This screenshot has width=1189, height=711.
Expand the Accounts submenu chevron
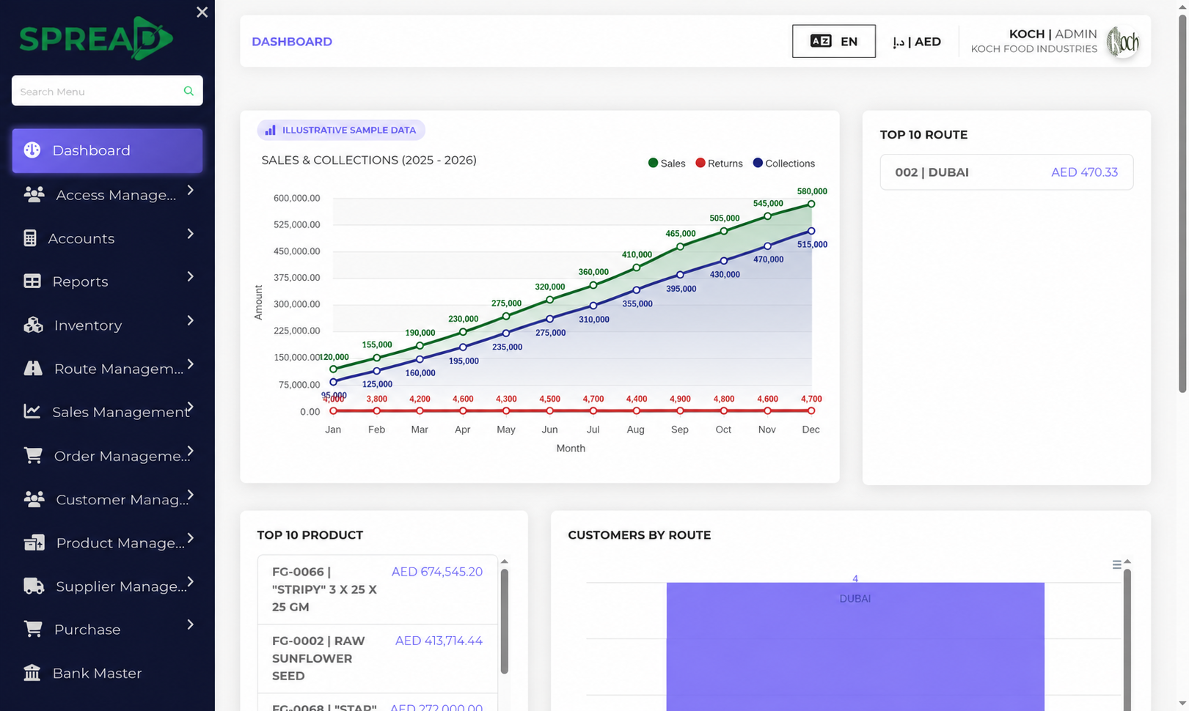click(x=191, y=234)
